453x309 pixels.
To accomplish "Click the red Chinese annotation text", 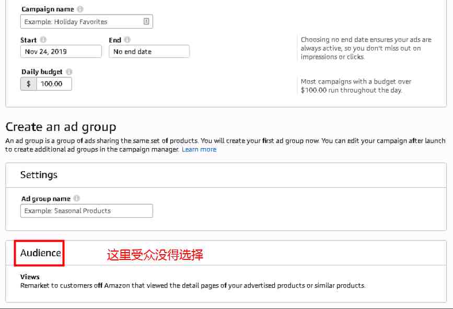I will coord(155,255).
